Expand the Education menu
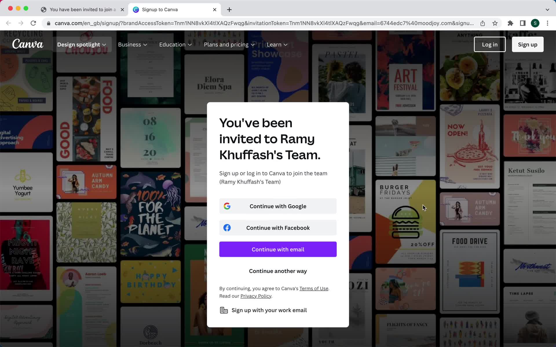Screen dimensions: 556x347 pyautogui.click(x=175, y=45)
